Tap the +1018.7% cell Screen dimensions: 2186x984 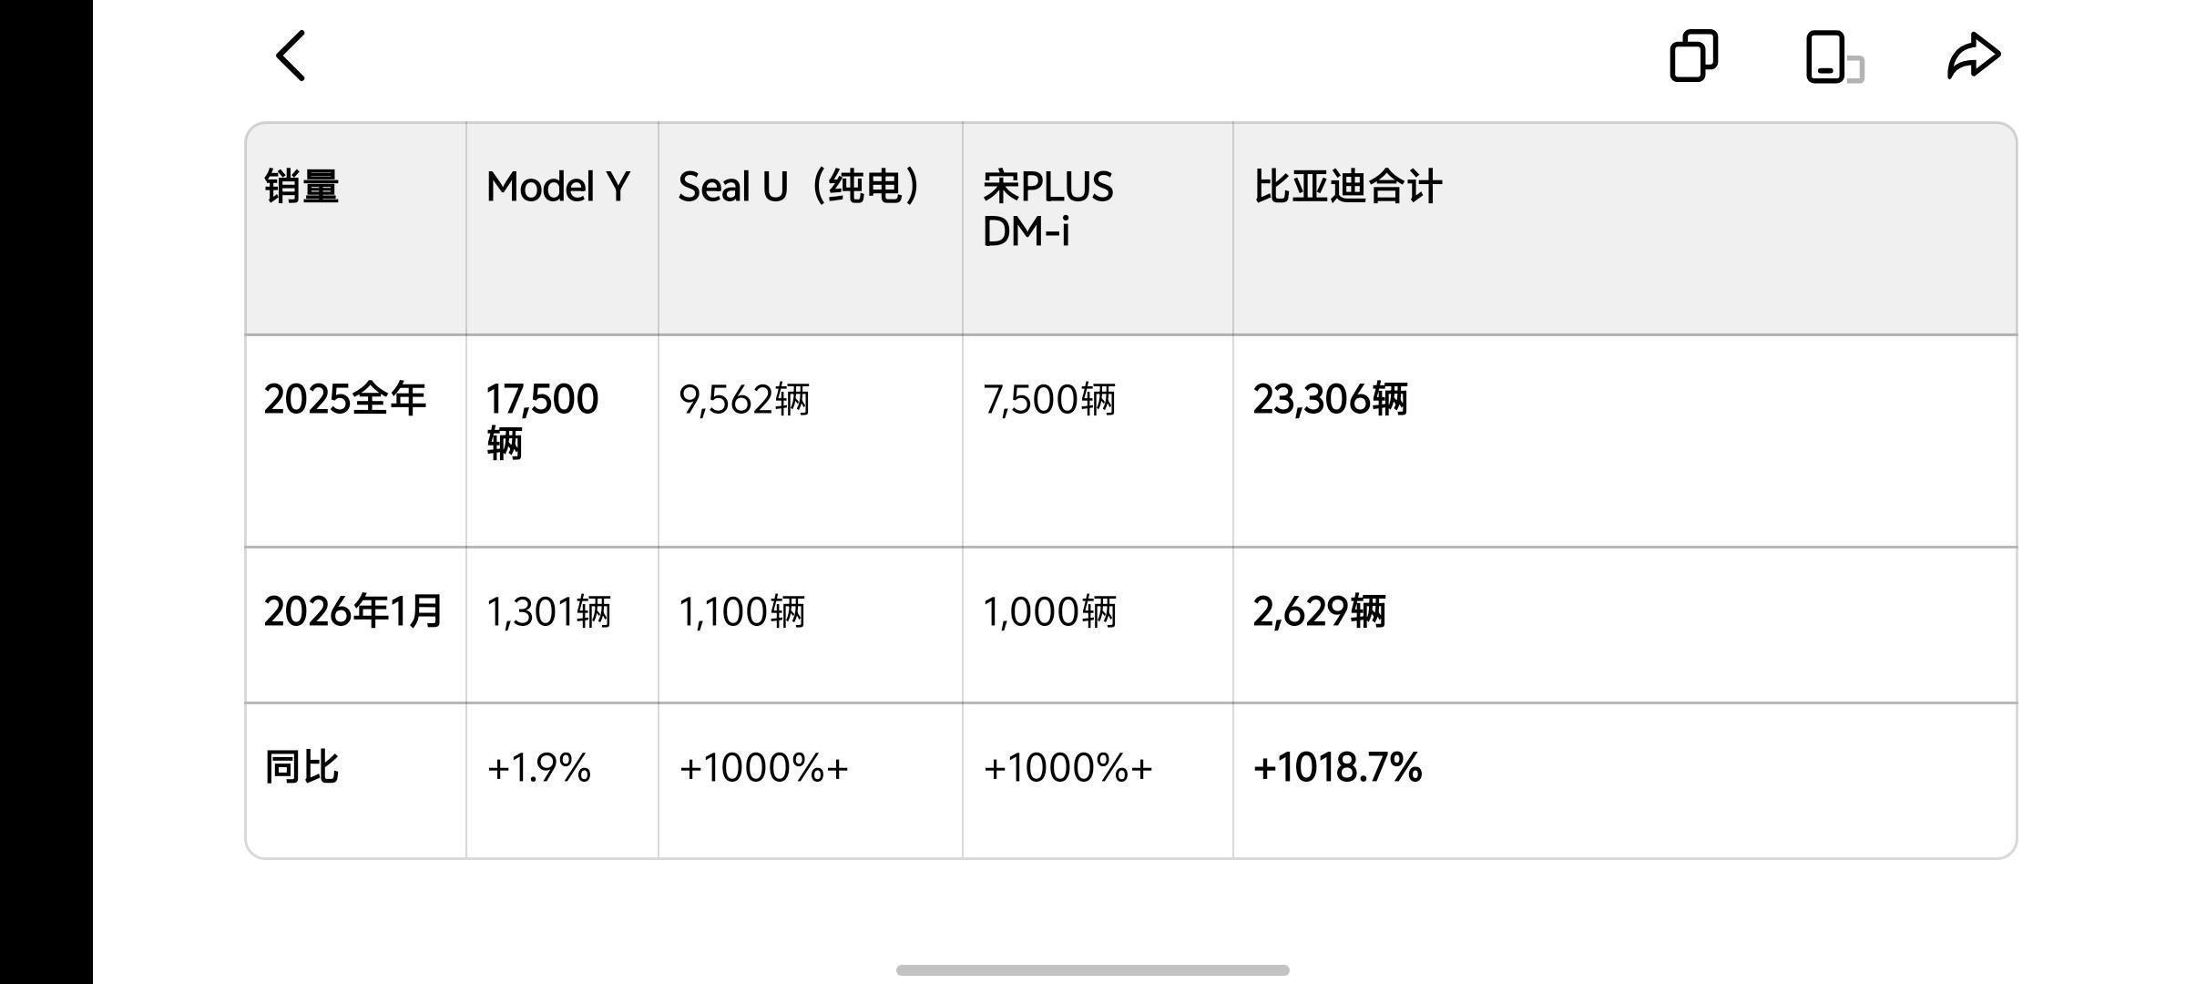1337,767
